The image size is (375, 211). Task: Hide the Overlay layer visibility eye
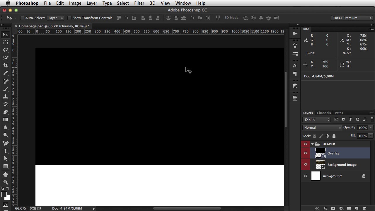(306, 153)
